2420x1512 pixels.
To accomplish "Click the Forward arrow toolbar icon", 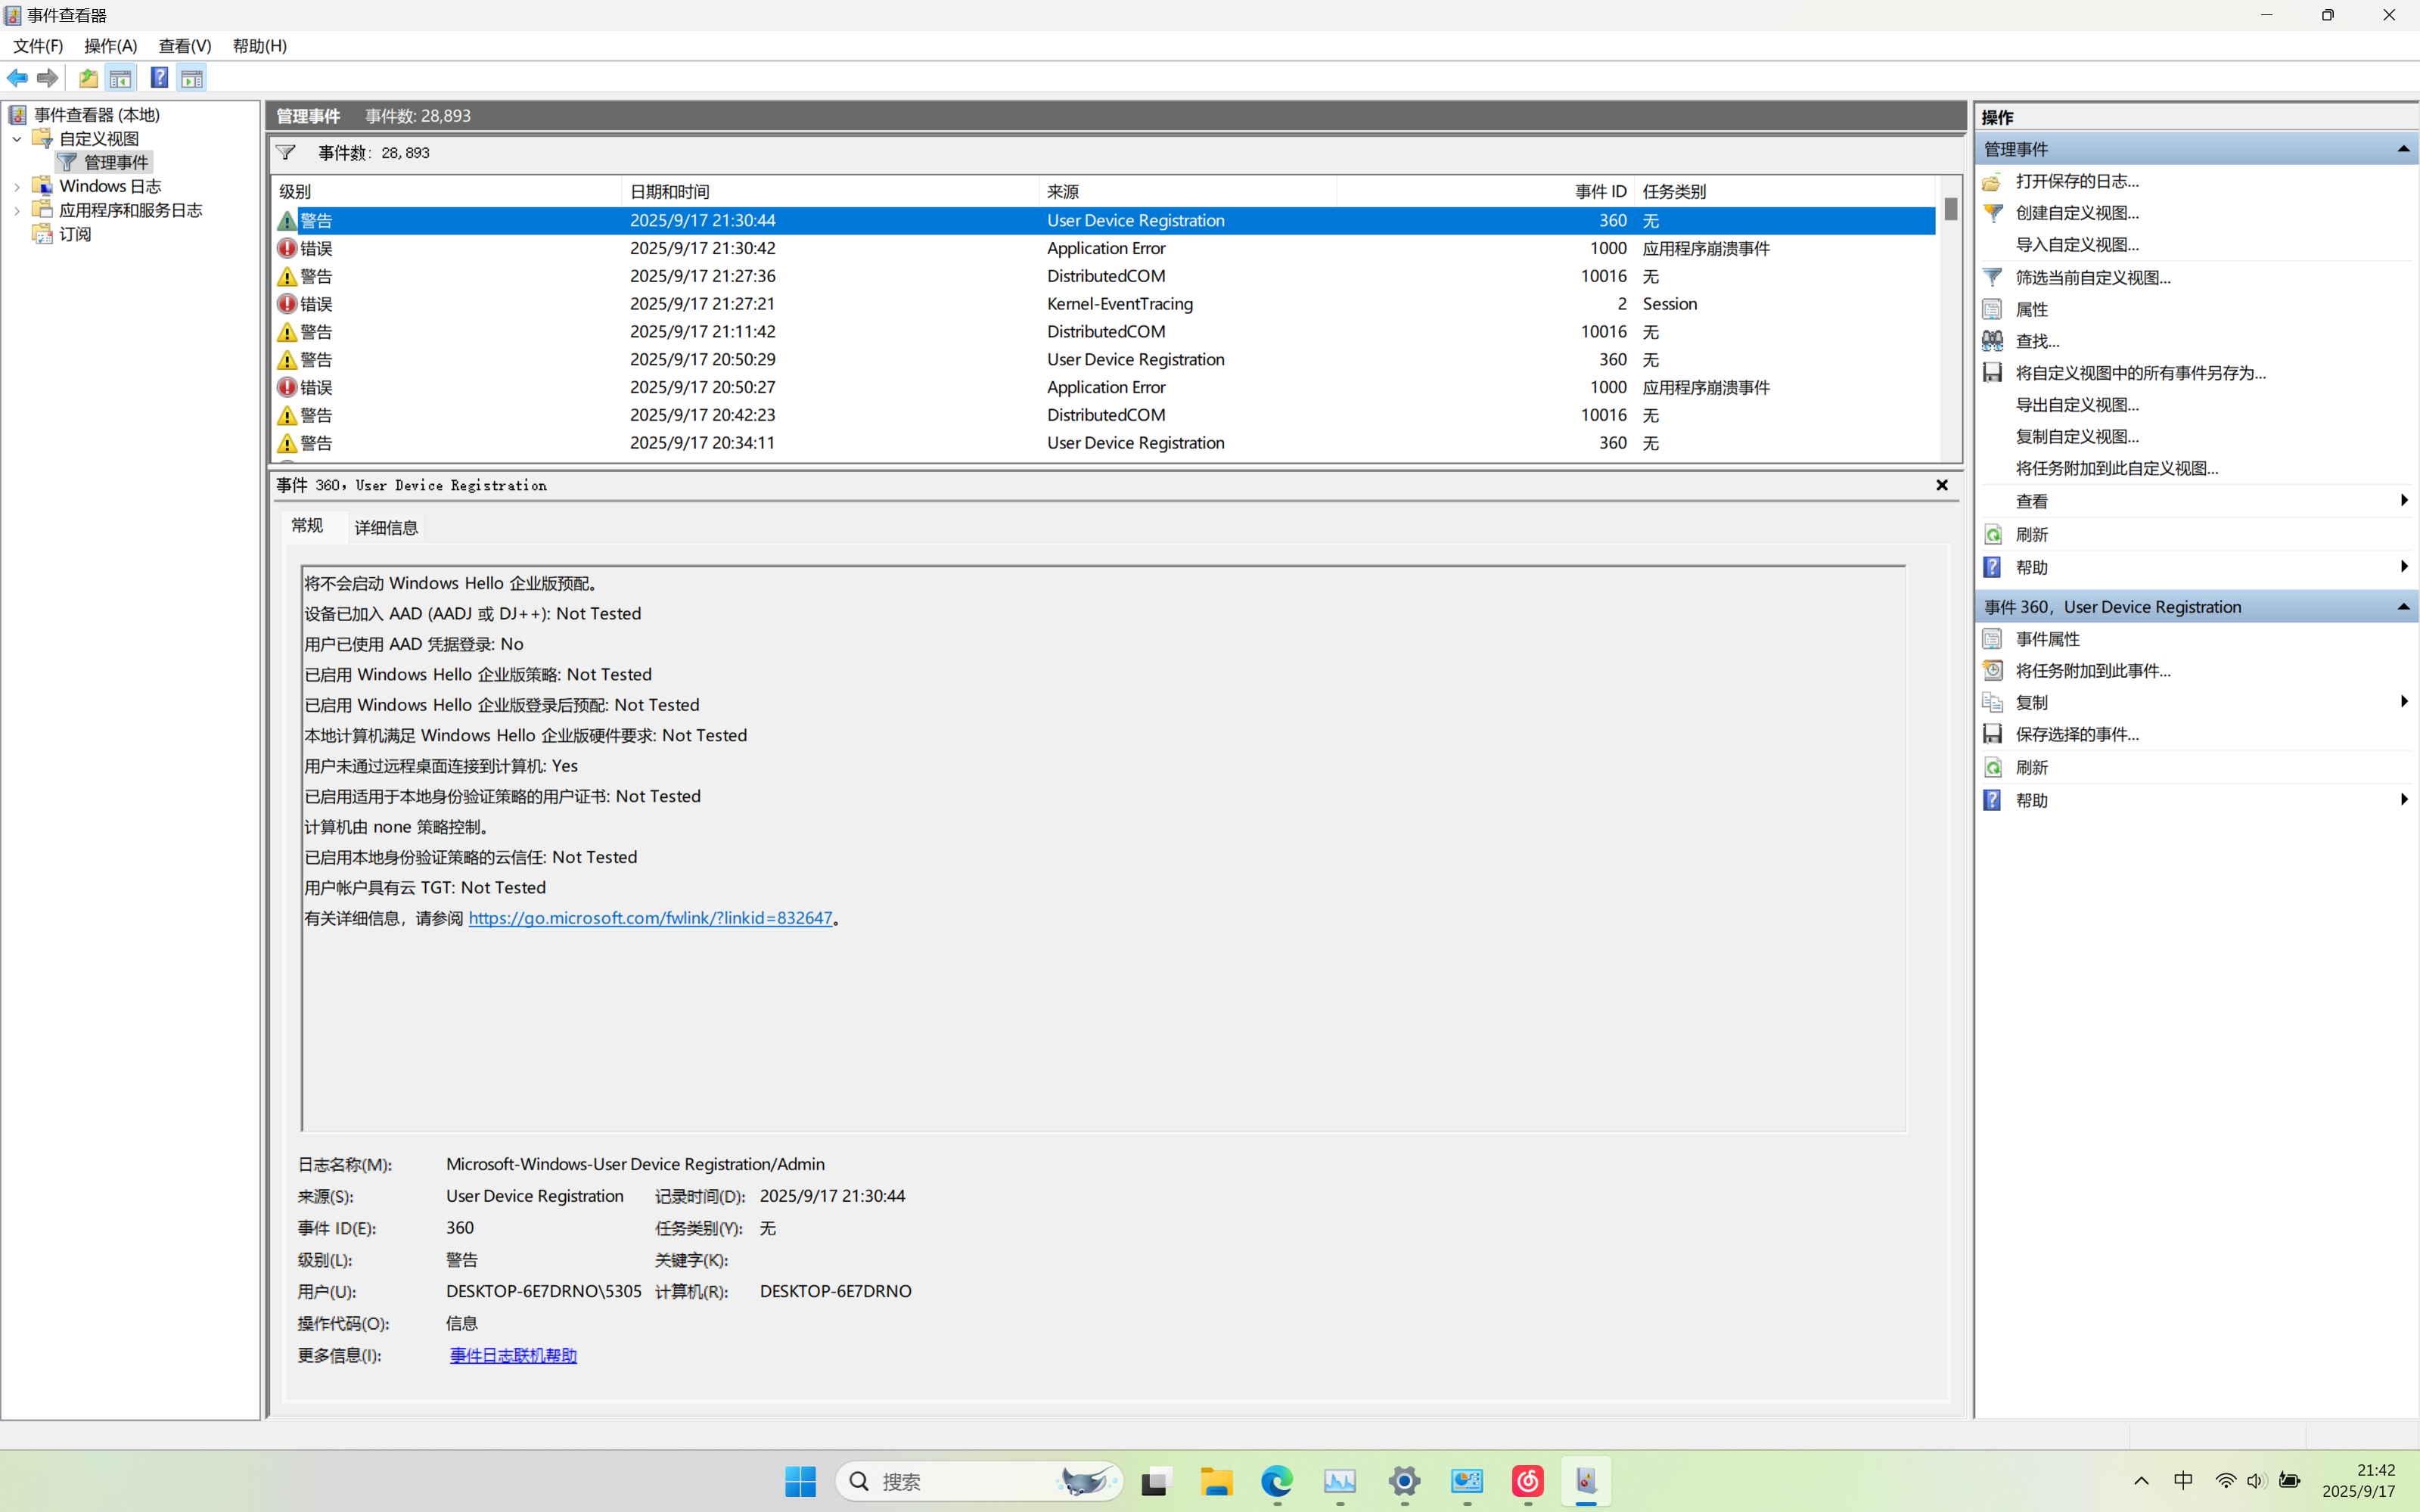I will coord(47,78).
